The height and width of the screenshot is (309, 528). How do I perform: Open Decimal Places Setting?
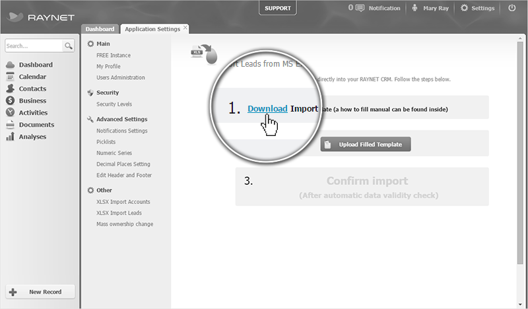tap(123, 164)
